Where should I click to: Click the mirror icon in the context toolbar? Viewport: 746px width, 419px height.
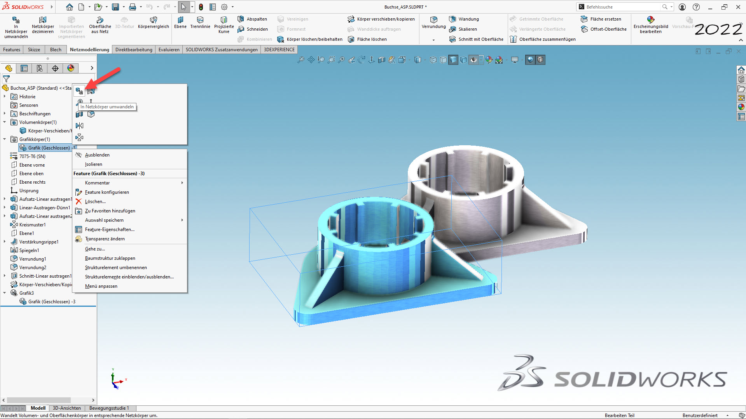(79, 125)
